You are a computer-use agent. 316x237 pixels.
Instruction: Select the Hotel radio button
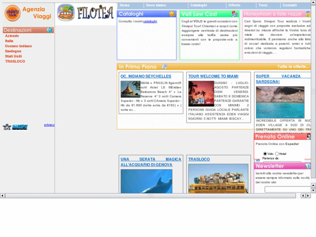[x=277, y=154]
